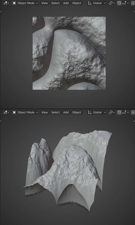Toggle snap magnet in bottom viewport header
135x225 pixels.
tap(119, 112)
